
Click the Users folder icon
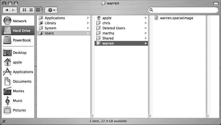(x=41, y=33)
